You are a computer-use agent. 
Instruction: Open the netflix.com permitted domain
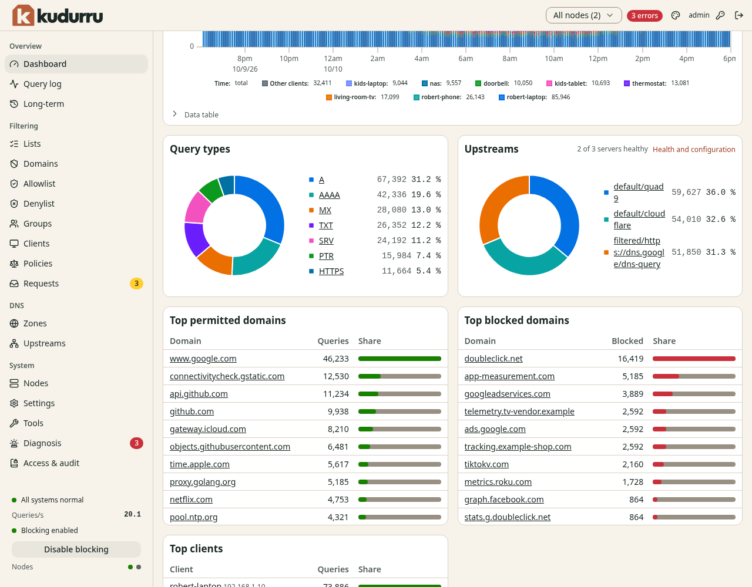[x=191, y=500]
